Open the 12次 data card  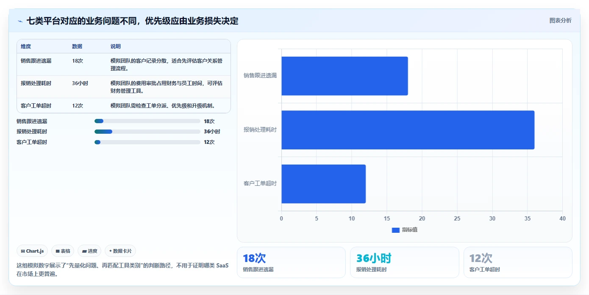(518, 262)
